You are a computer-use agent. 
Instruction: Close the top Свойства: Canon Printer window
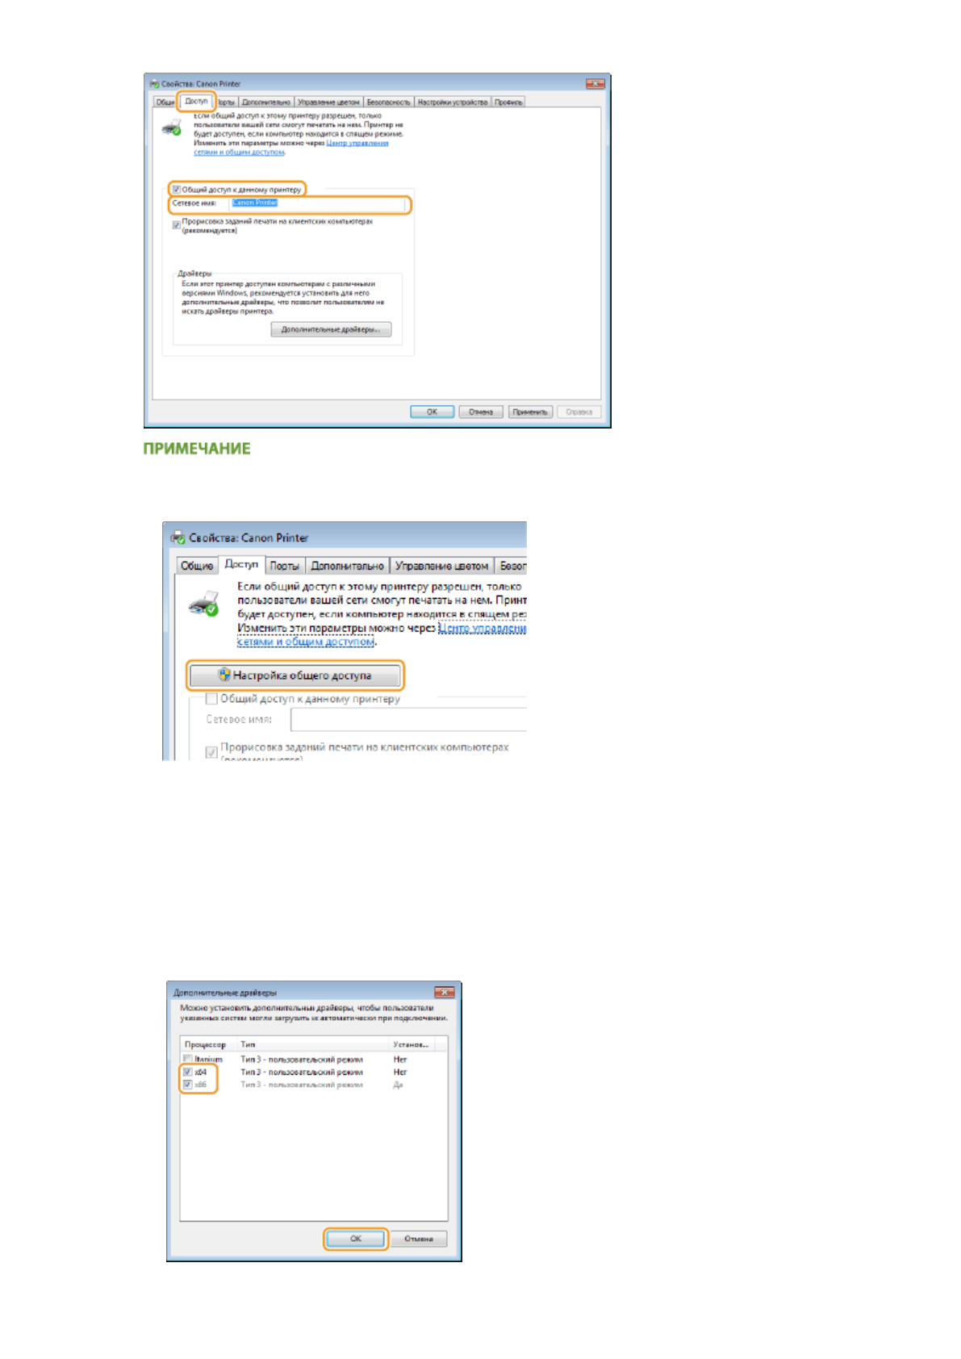(595, 84)
